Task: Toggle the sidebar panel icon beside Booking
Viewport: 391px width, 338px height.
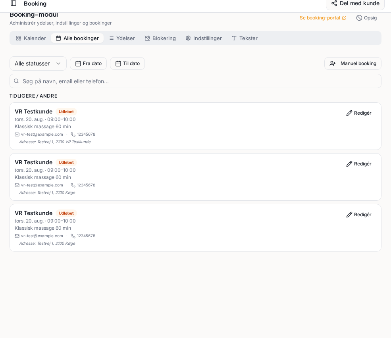Action: tap(13, 3)
